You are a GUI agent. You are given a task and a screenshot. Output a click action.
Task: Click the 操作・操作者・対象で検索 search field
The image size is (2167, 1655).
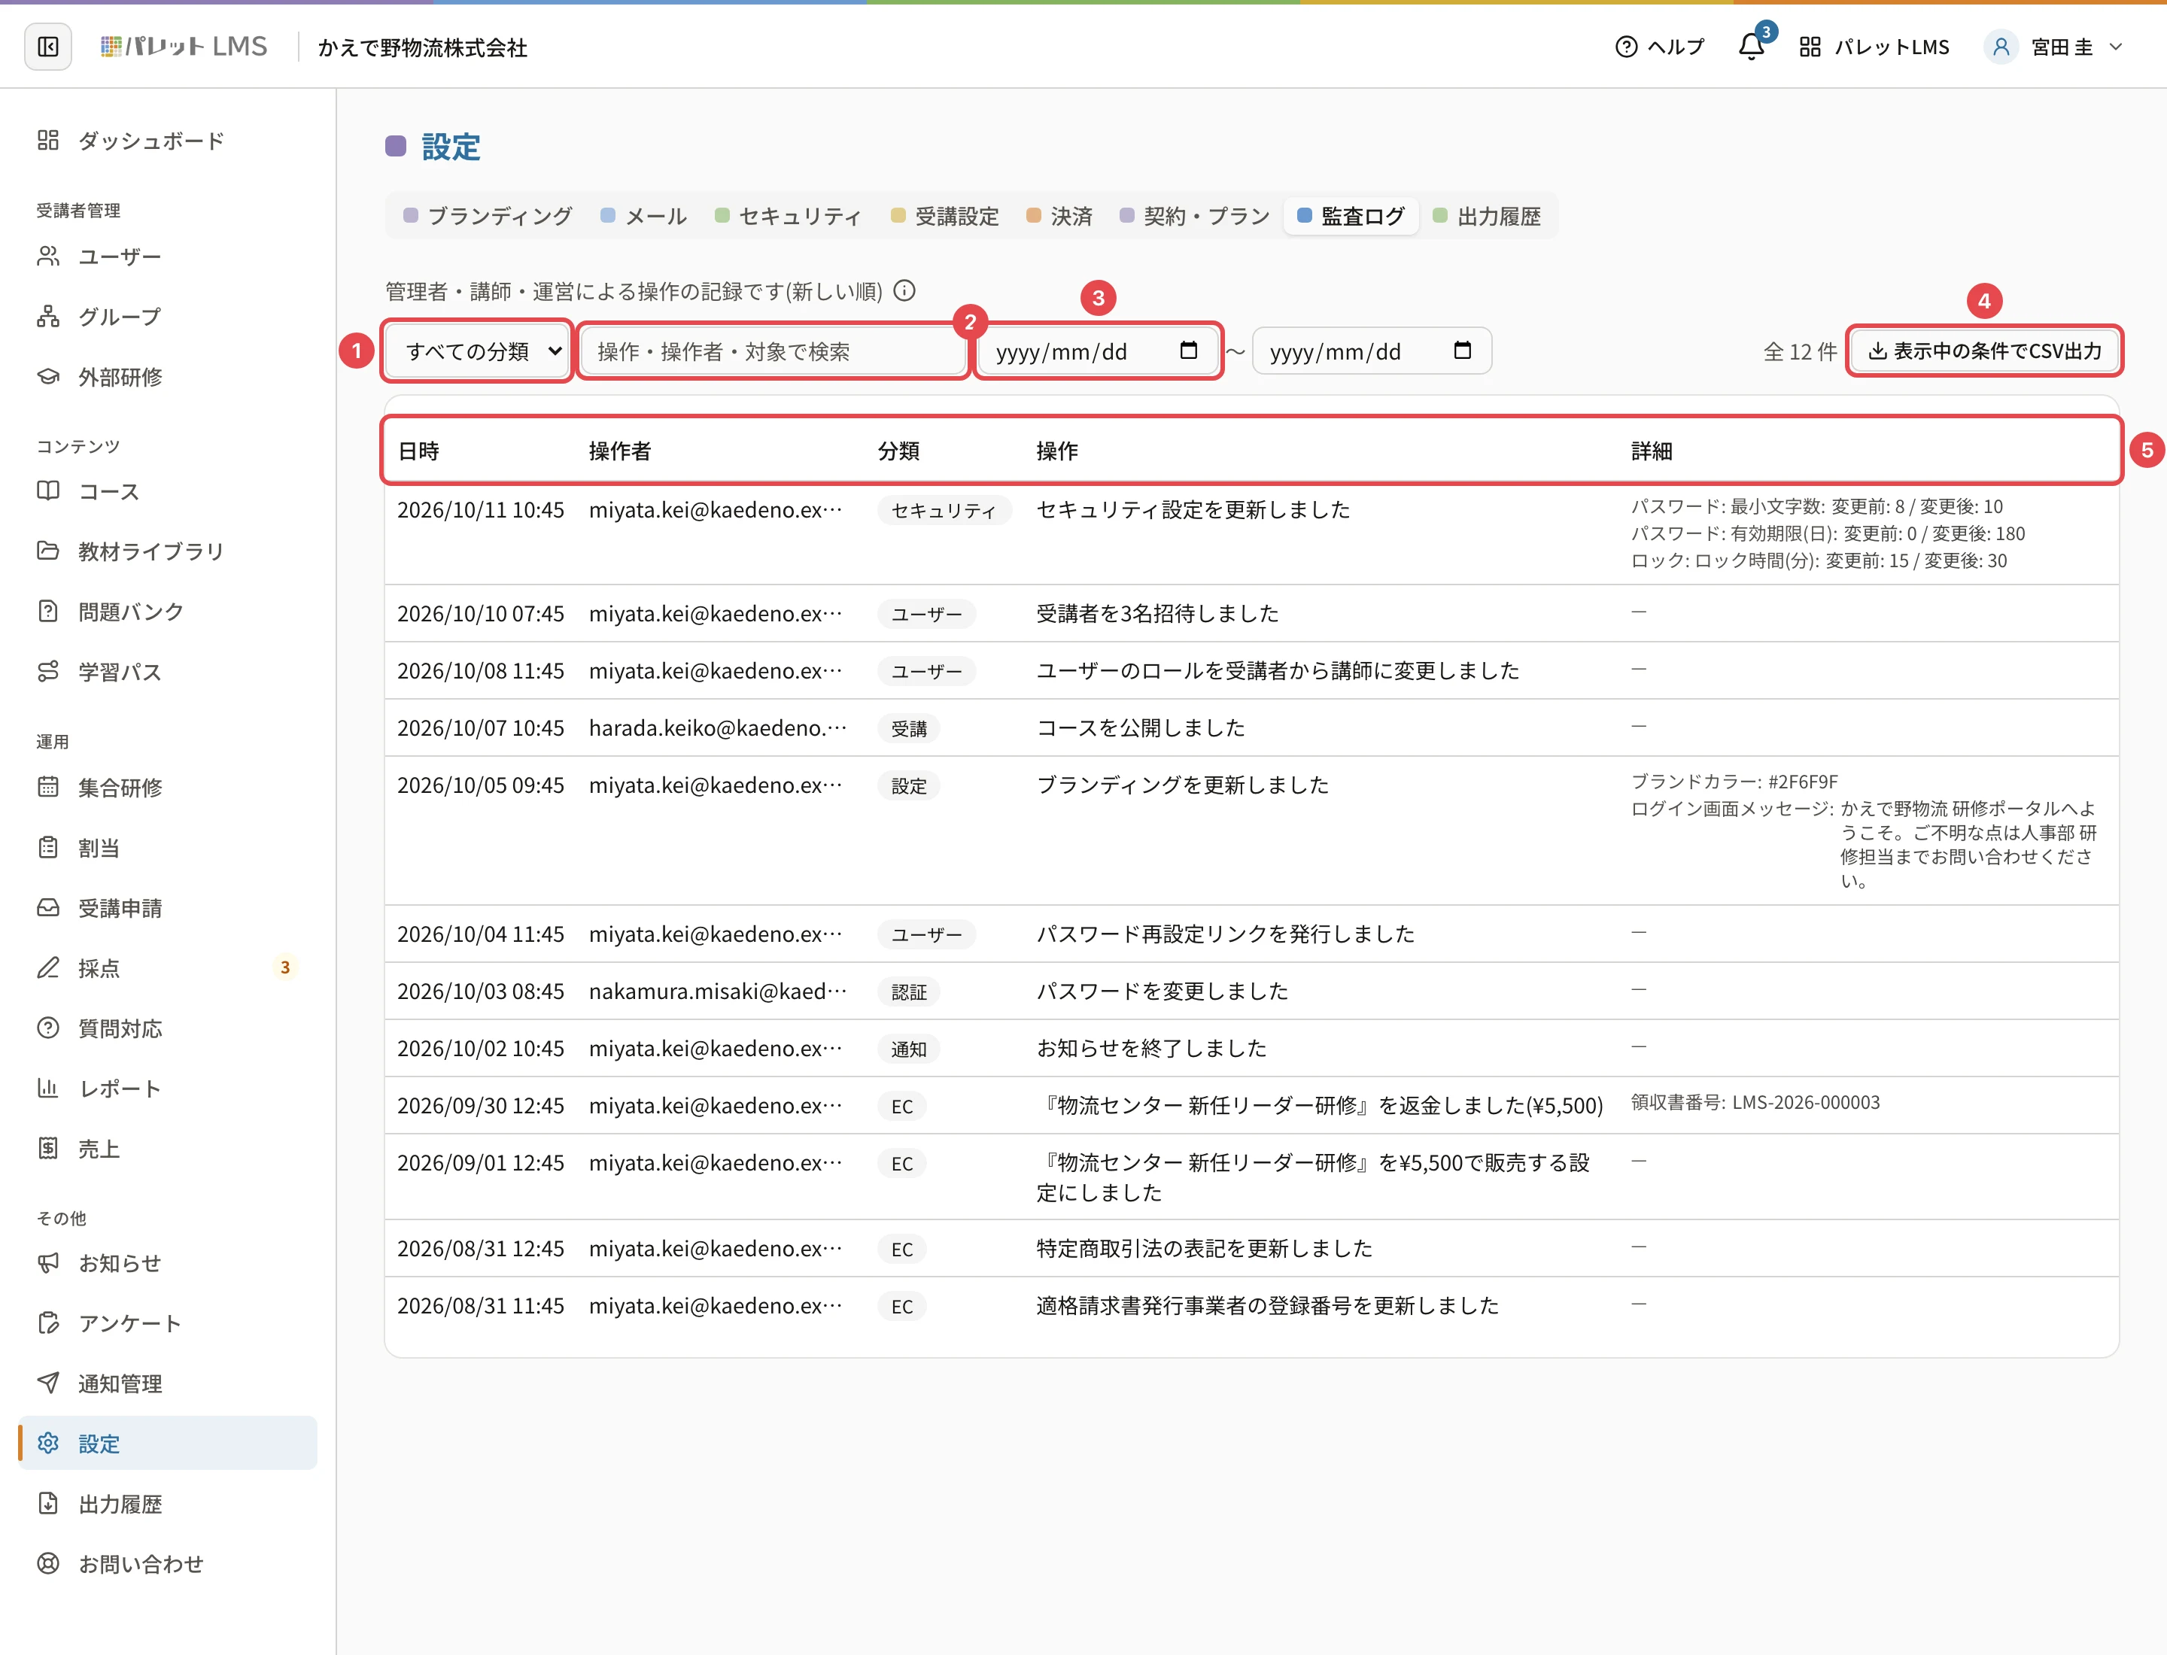[773, 351]
